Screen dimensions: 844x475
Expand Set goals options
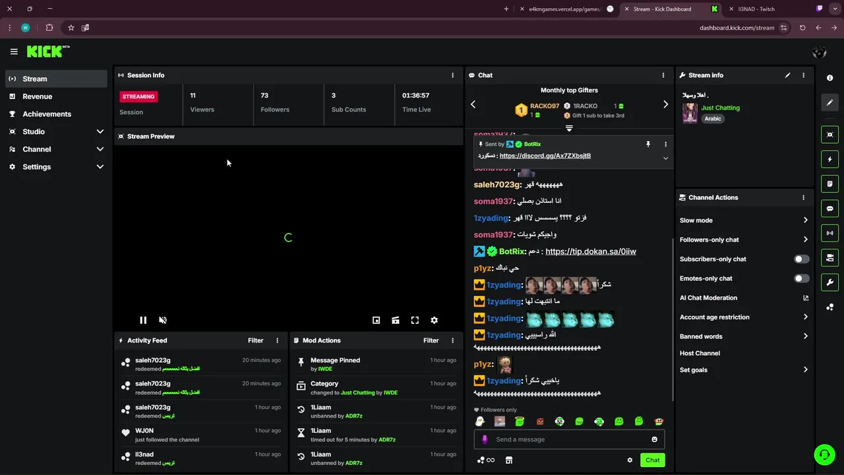[x=744, y=370]
